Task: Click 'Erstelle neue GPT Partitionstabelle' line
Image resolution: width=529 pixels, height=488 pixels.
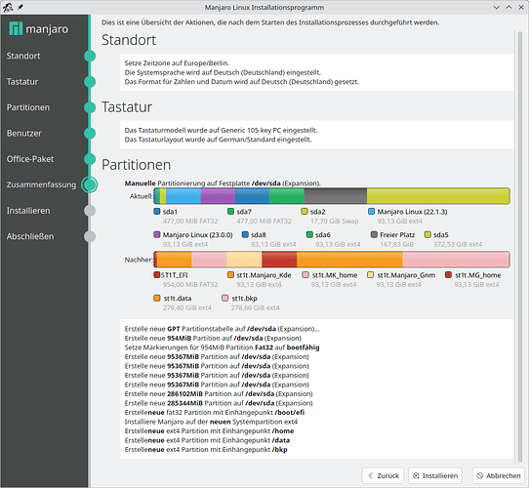Action: click(x=222, y=329)
